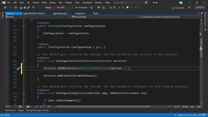Go to previous issue with left arrow

[36, 107]
